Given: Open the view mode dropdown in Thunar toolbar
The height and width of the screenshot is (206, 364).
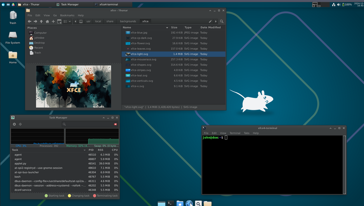Looking at the screenshot, I should pos(67,21).
